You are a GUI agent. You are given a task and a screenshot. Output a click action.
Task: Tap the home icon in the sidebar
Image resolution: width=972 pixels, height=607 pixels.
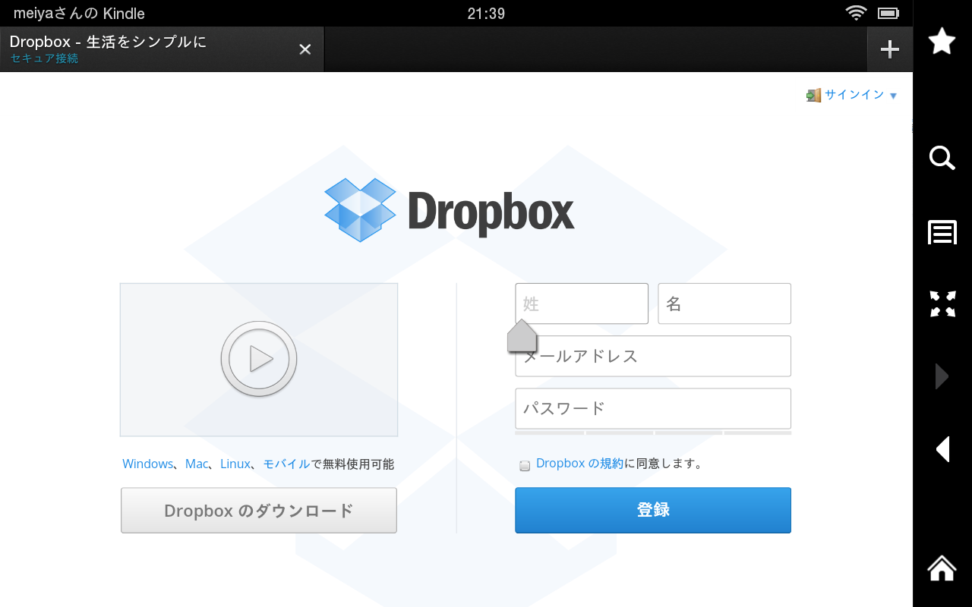[x=942, y=568]
